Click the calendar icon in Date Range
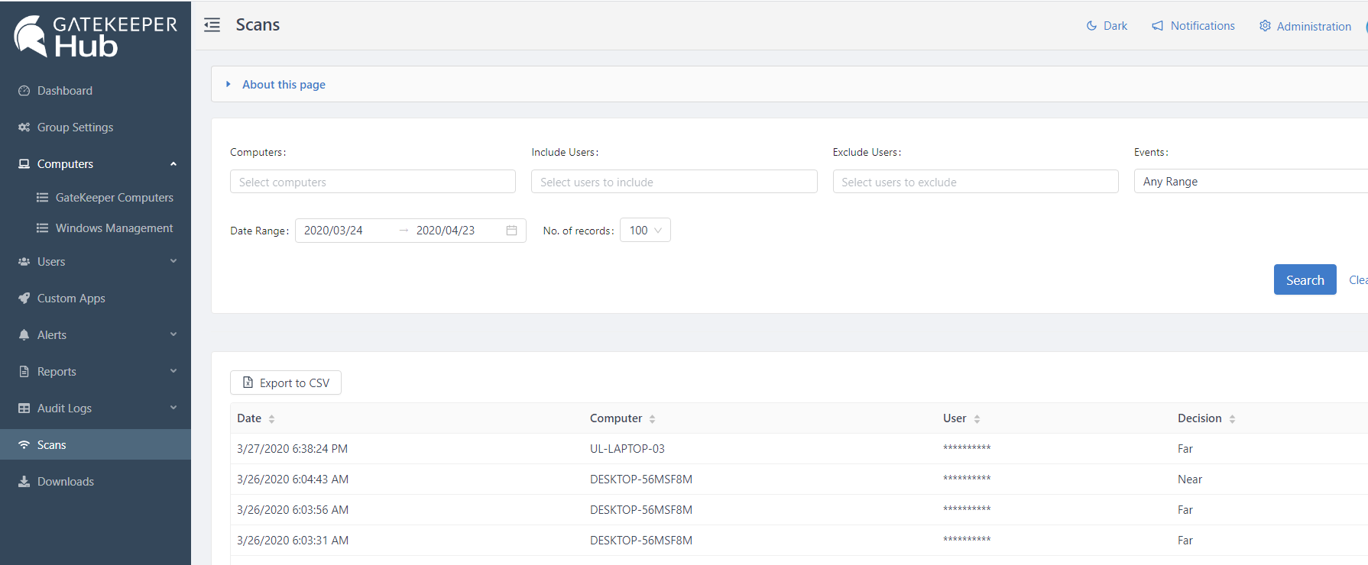This screenshot has width=1368, height=565. [x=511, y=231]
